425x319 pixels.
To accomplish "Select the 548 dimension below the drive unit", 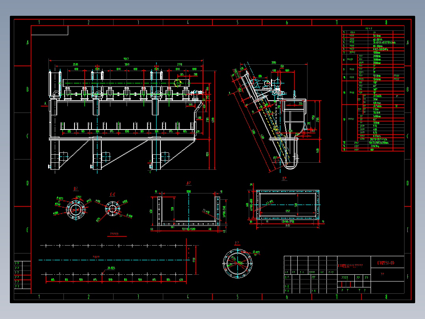I will (x=190, y=104).
